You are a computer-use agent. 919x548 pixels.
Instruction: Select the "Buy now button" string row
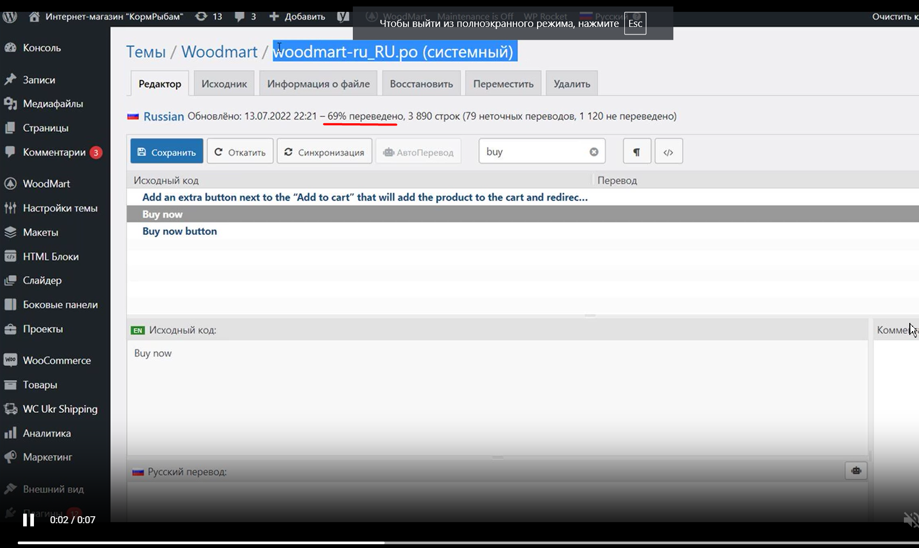(x=523, y=231)
